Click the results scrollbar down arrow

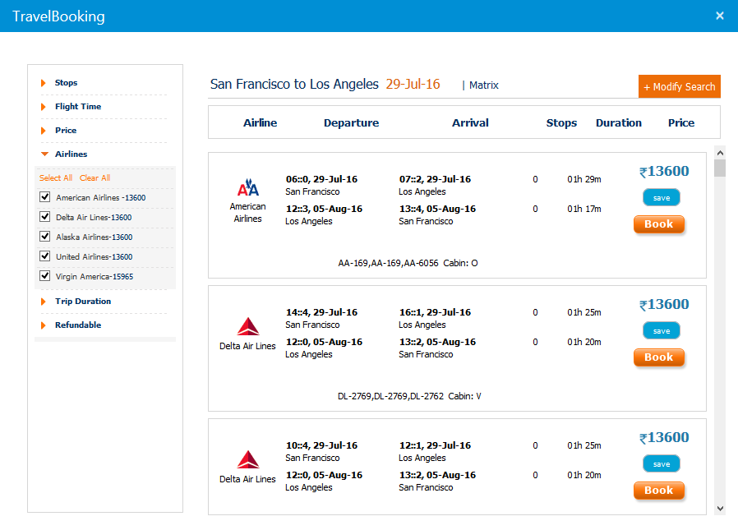tap(720, 509)
